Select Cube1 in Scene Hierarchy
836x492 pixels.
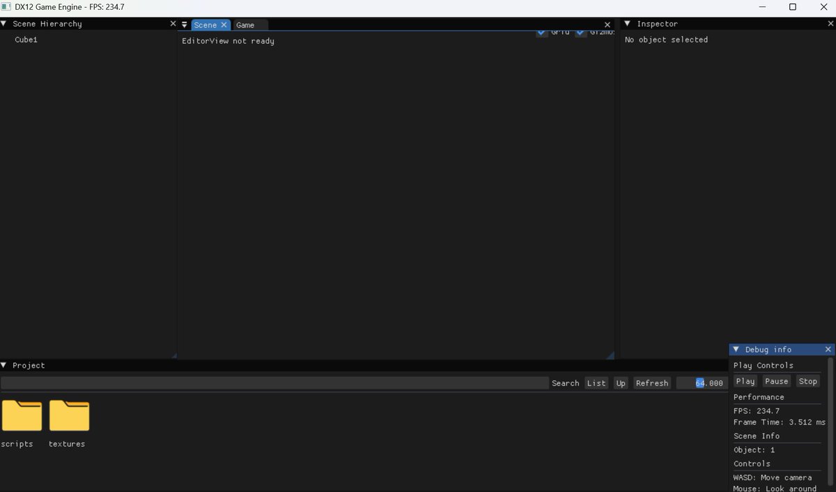26,40
